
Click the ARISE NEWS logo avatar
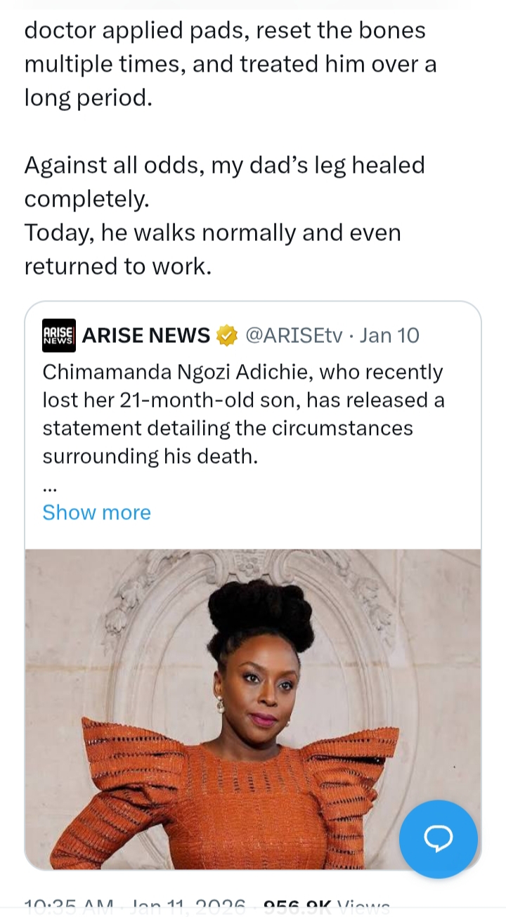point(59,335)
